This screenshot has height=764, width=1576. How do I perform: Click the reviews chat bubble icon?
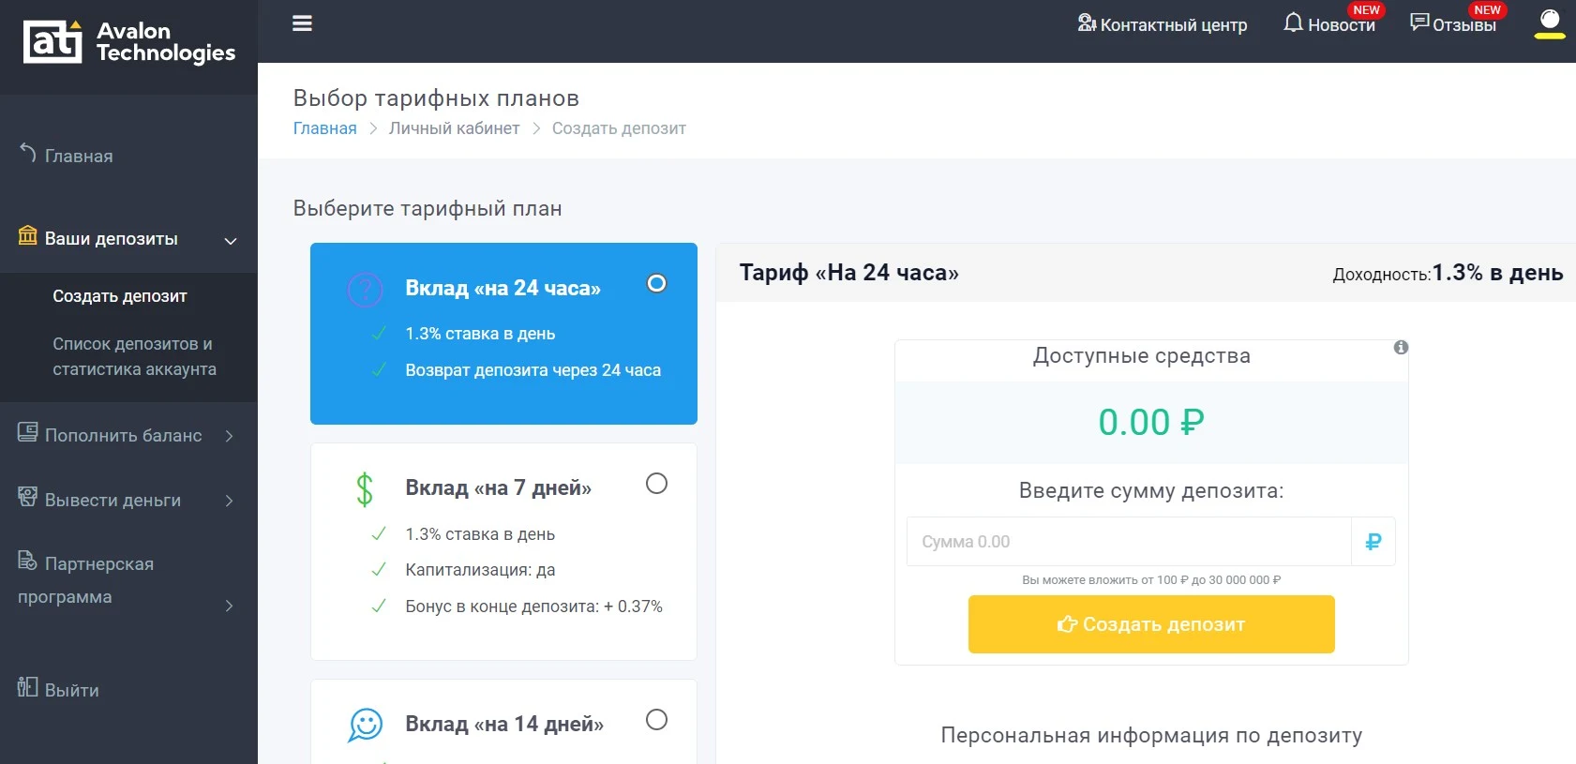1419,22
